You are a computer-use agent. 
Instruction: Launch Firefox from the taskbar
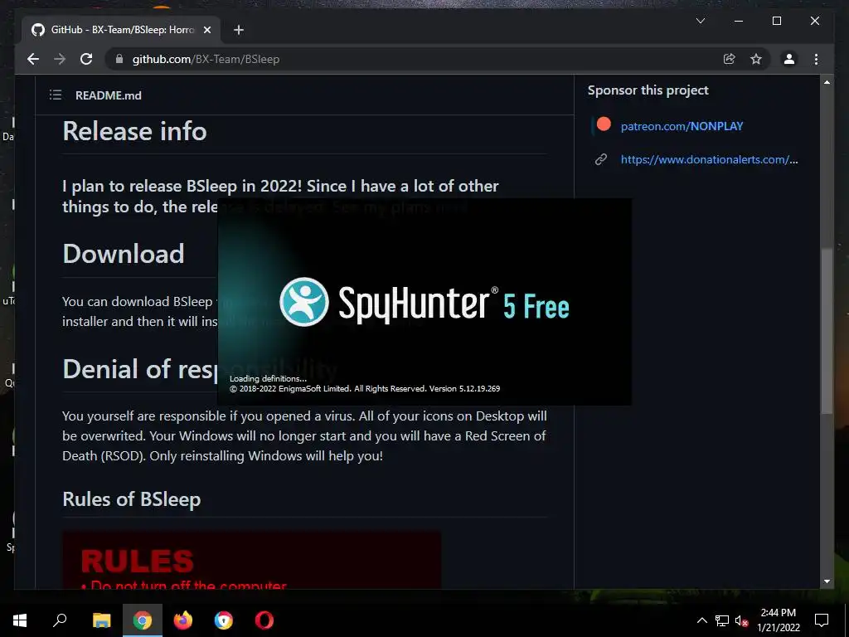tap(183, 620)
